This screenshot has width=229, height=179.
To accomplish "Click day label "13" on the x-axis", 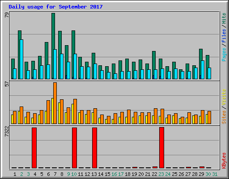I will point(94,174).
